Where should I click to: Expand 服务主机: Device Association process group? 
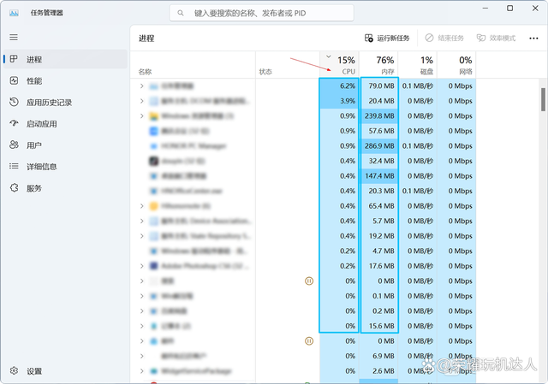142,221
